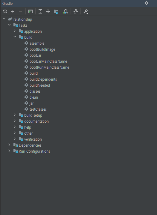The width and height of the screenshot is (157, 215).
Task: Select bootJarMainClassName in the task list
Action: (48, 61)
